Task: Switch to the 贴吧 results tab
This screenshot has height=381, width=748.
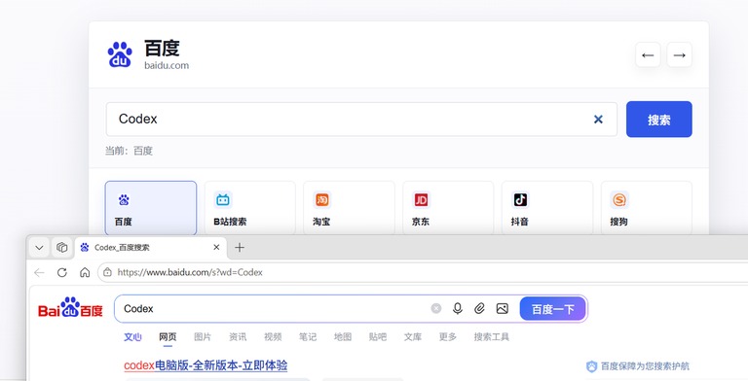Action: [378, 337]
